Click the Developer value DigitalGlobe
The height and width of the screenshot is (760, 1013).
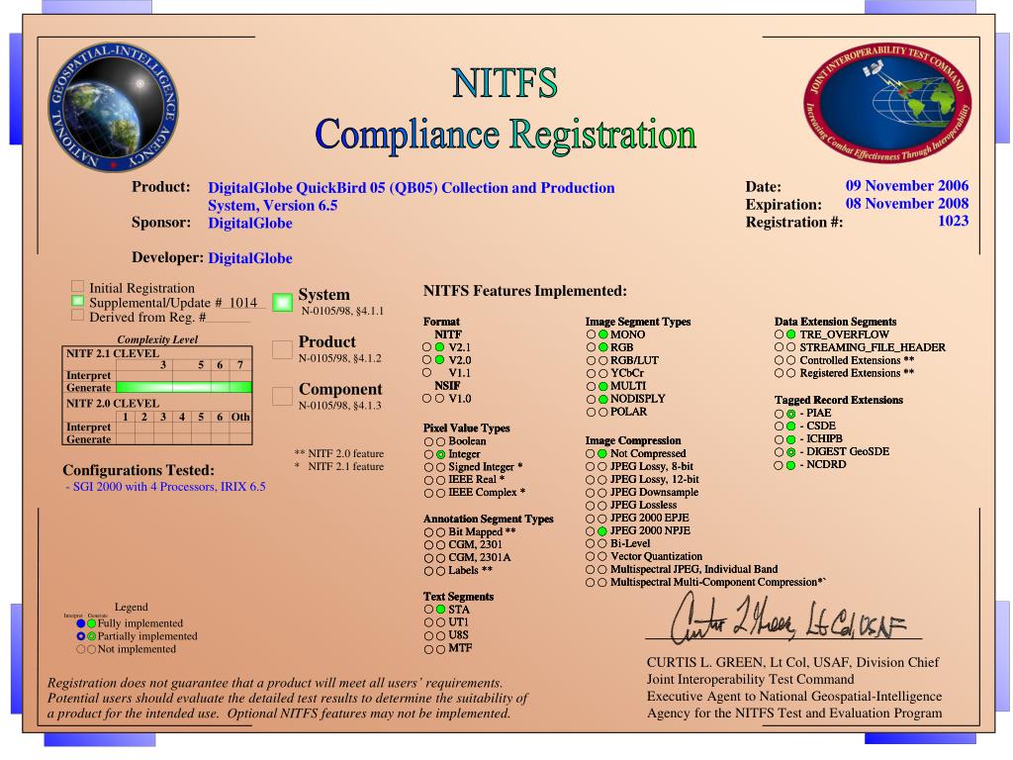250,258
